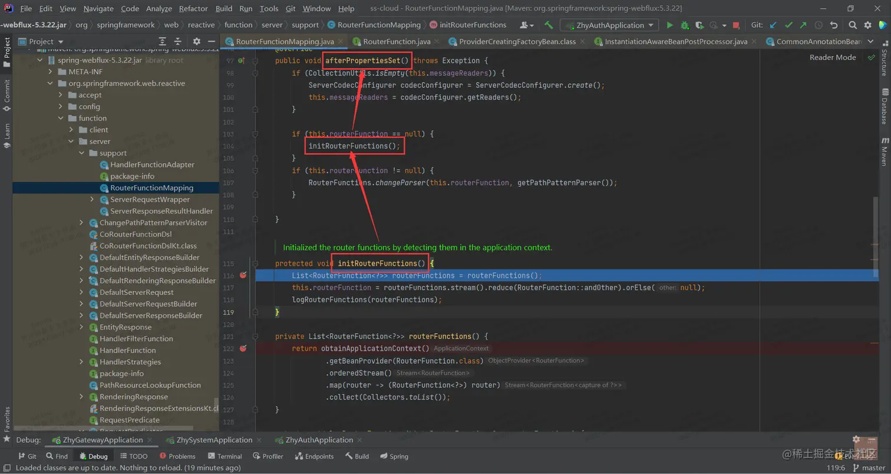Open ZhyAuthApplication run configuration dropdown
891x474 pixels.
tap(609, 25)
